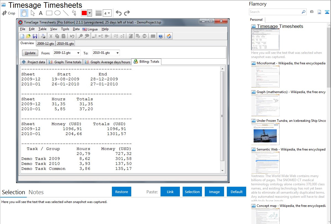The image size is (331, 224).
Task: Save the project with the floppy icon
Action: click(35, 36)
